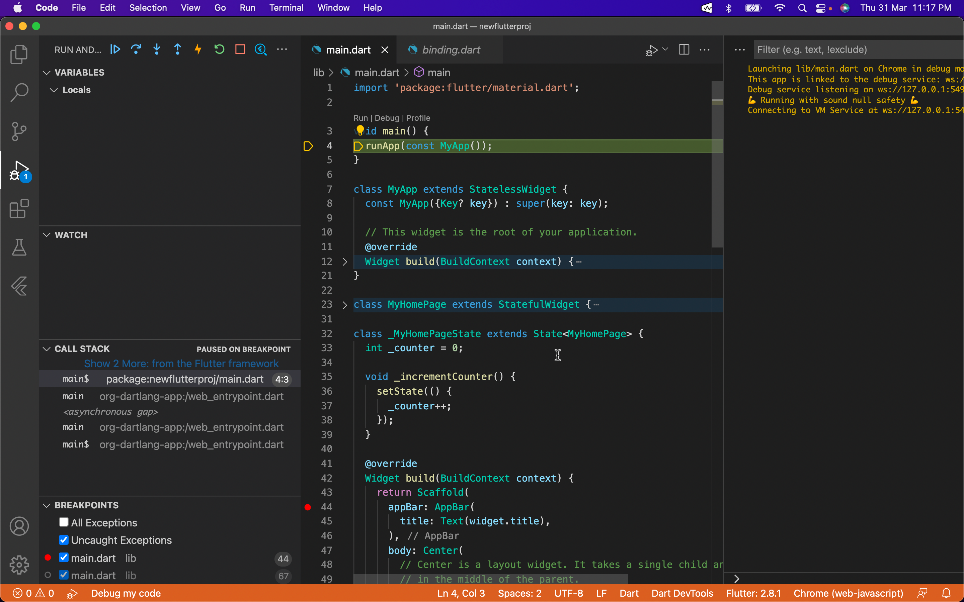Screen dimensions: 964x602
Task: Disable the All Exceptions checkbox
Action: 64,522
